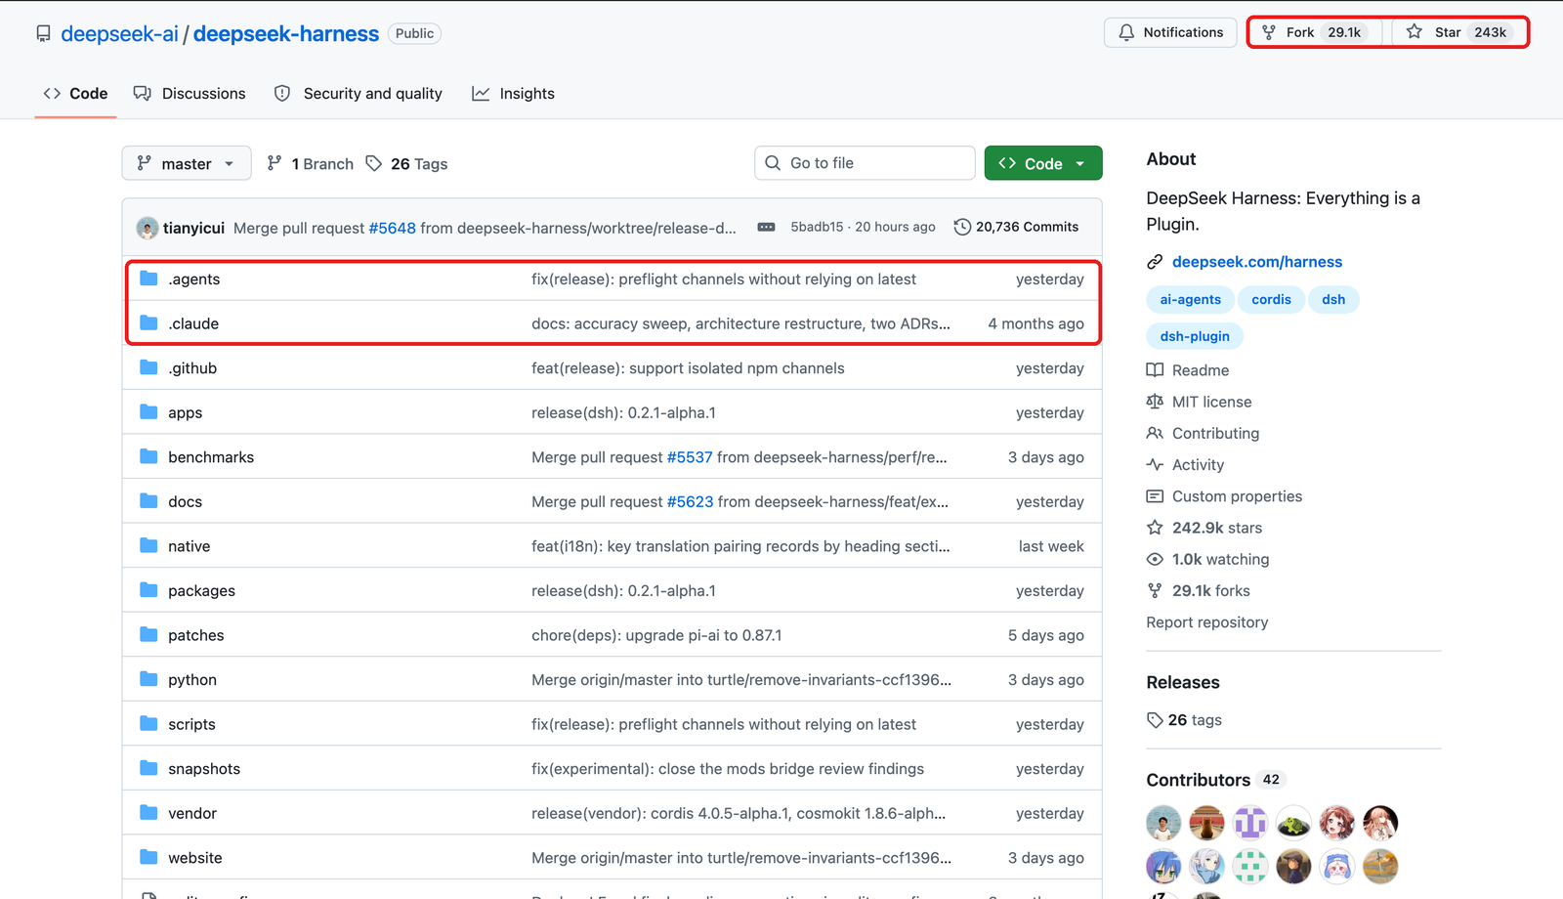
Task: Click the tag icon beside 26 Tags
Action: 374,163
